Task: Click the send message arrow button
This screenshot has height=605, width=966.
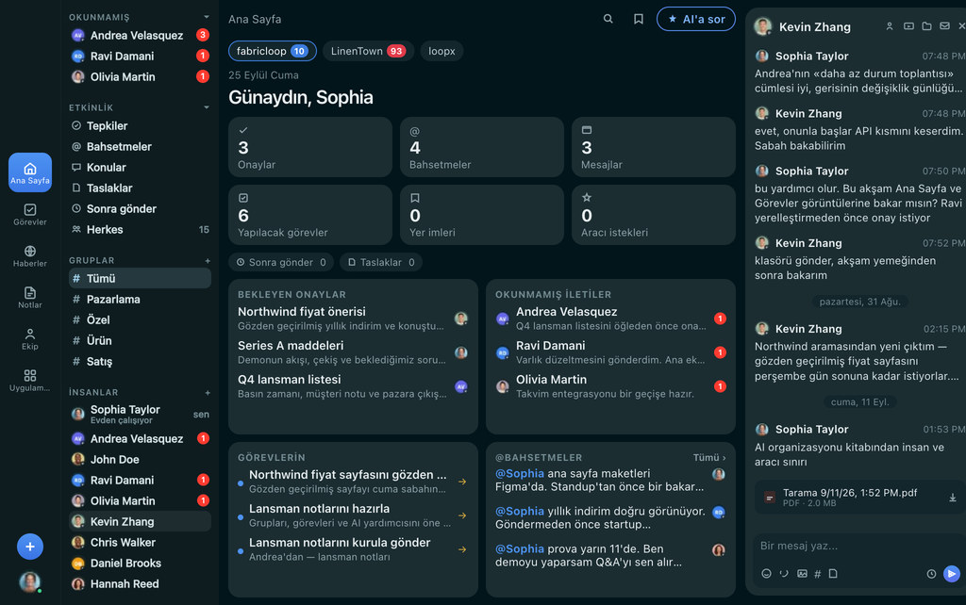Action: point(951,573)
